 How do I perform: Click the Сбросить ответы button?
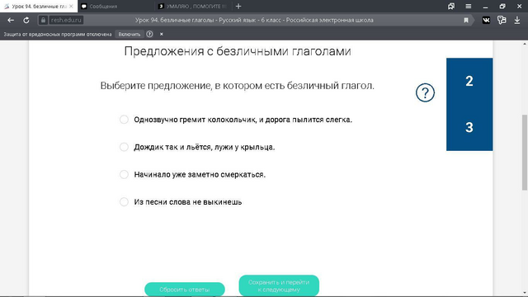tap(185, 290)
